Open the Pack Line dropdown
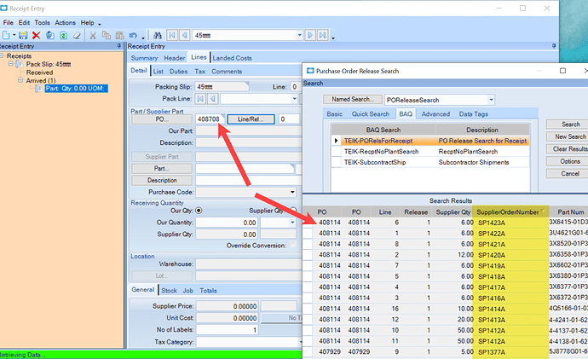The height and width of the screenshot is (359, 588). pyautogui.click(x=294, y=99)
